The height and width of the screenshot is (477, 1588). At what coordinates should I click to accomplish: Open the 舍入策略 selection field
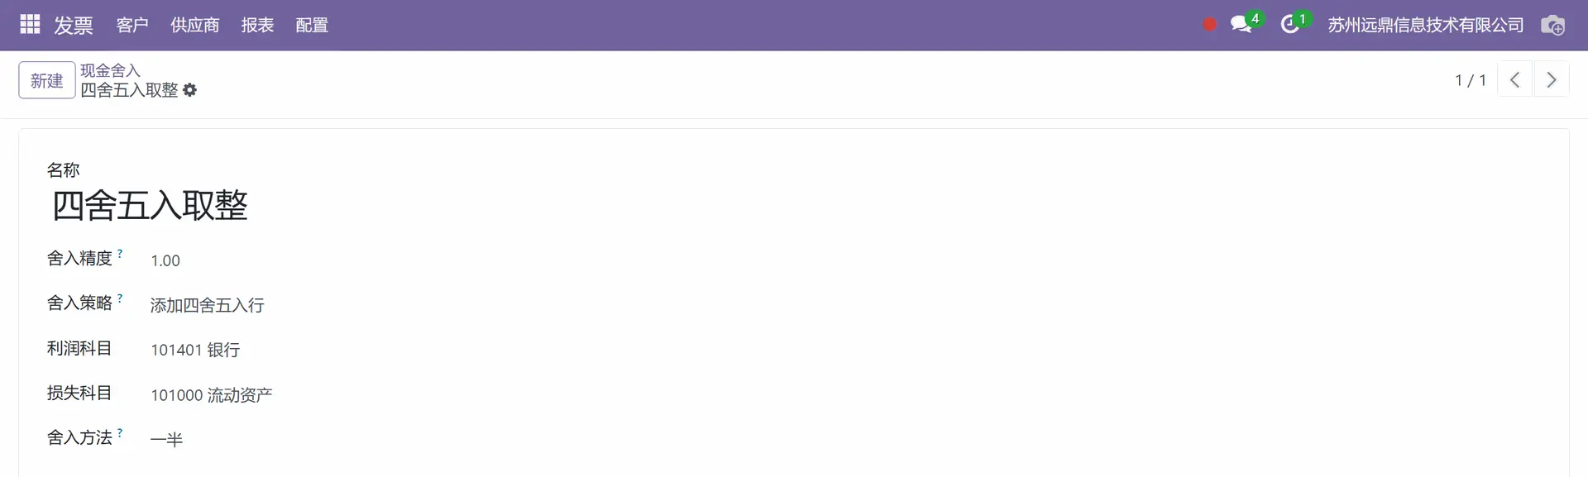[x=208, y=305]
